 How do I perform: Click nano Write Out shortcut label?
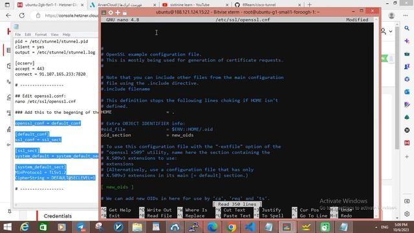click(159, 210)
